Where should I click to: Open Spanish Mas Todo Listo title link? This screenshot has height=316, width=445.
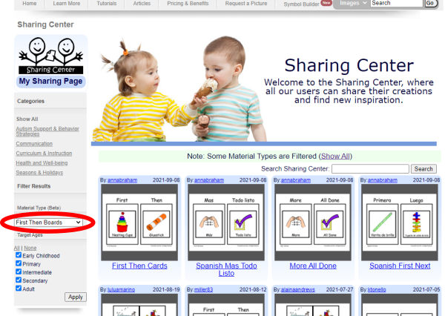(x=226, y=269)
